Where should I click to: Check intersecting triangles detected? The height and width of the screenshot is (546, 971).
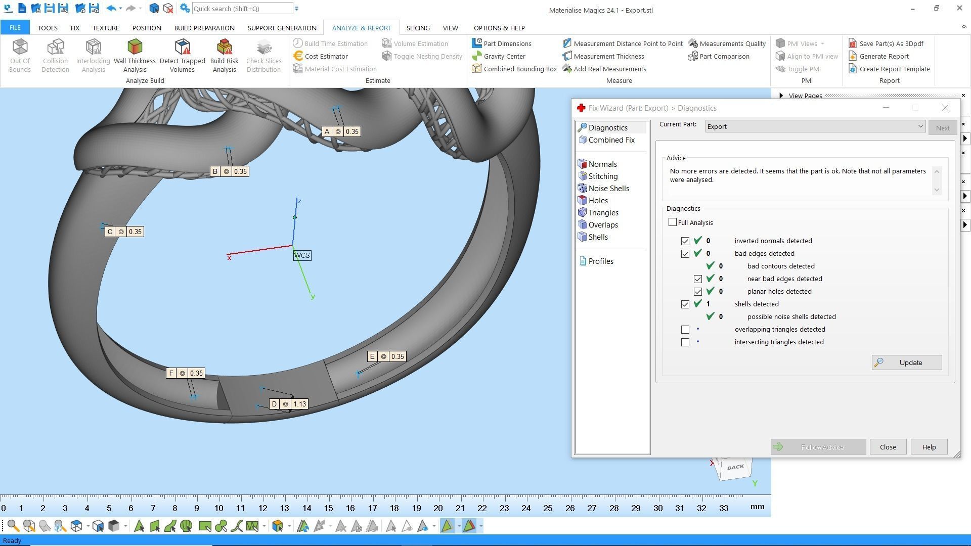pos(685,342)
